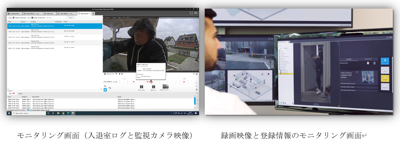Open the Main view layout icon
400x142 pixels.
click(x=141, y=87)
